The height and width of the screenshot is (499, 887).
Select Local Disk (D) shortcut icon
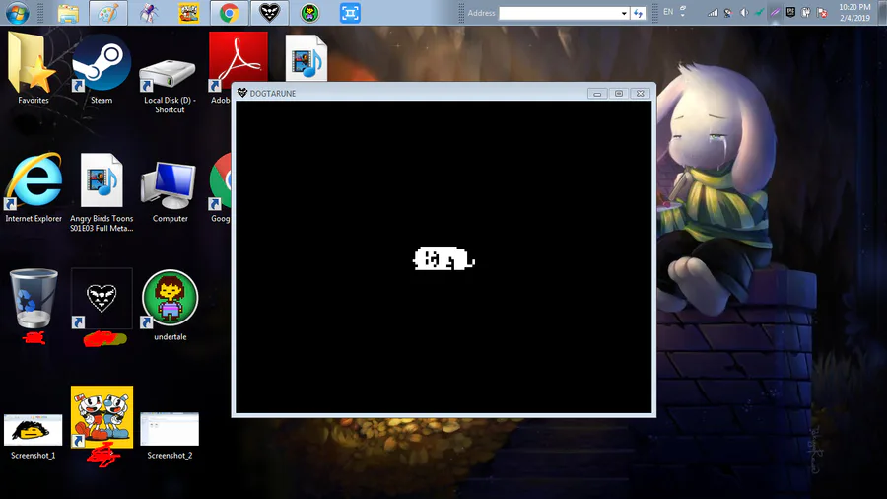(x=170, y=85)
